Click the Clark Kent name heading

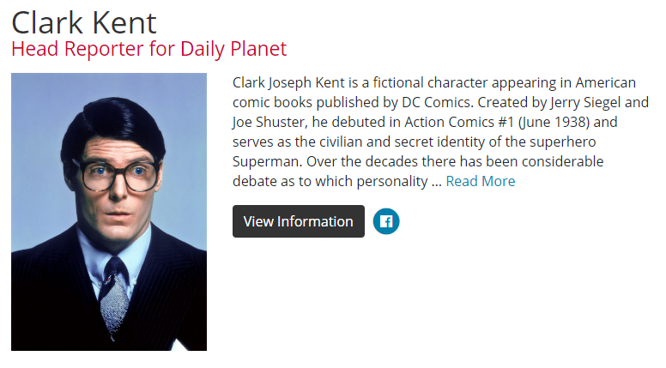pos(84,23)
